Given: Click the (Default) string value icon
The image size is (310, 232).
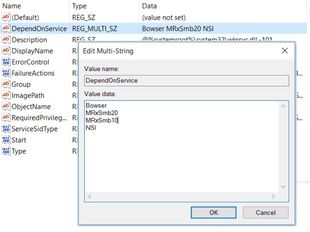Looking at the screenshot, I should 6,18.
